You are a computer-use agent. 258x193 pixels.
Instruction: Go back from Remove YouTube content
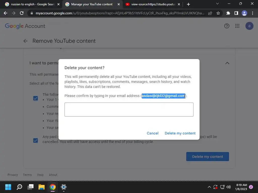25,41
